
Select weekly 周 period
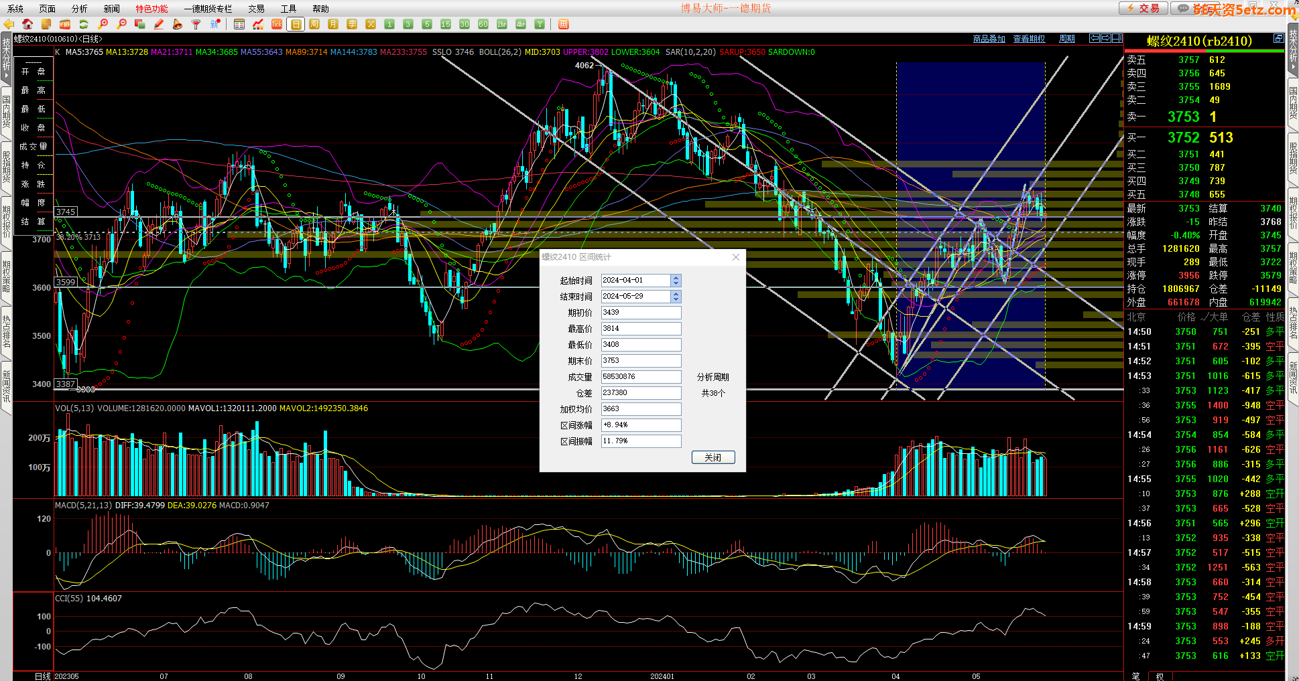pyautogui.click(x=314, y=24)
